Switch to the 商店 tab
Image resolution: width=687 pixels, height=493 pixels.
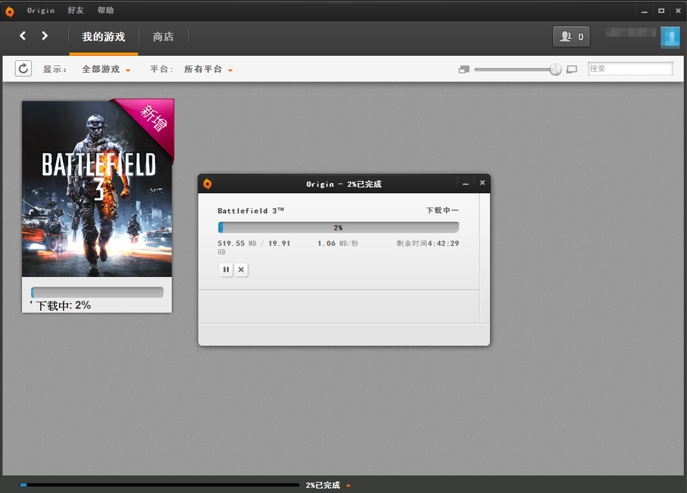[163, 36]
